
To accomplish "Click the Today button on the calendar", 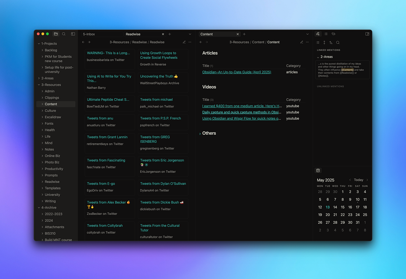I will coord(358,180).
